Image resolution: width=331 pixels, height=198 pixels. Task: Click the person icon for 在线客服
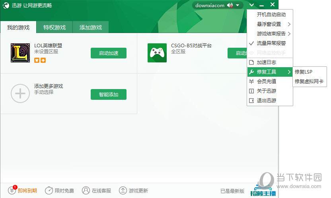pos(86,190)
